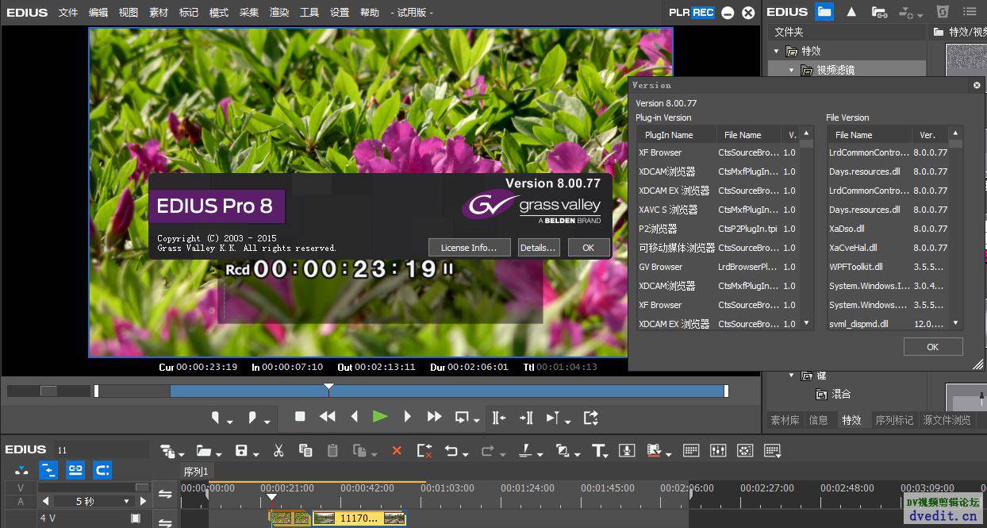
Task: Toggle the PLR REC mode switch
Action: pyautogui.click(x=692, y=12)
